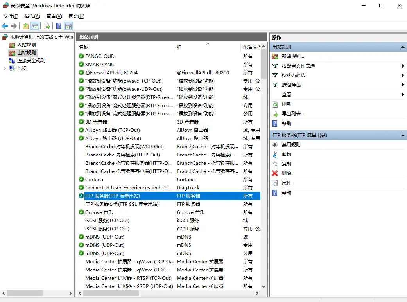Image resolution: width=407 pixels, height=302 pixels.
Task: Click the 禁用规则 down-arrow icon
Action: coord(275,145)
